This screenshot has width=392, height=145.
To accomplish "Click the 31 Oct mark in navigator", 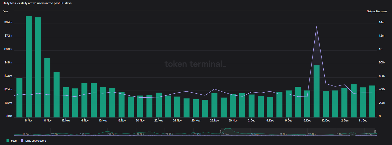I will [x=197, y=134].
